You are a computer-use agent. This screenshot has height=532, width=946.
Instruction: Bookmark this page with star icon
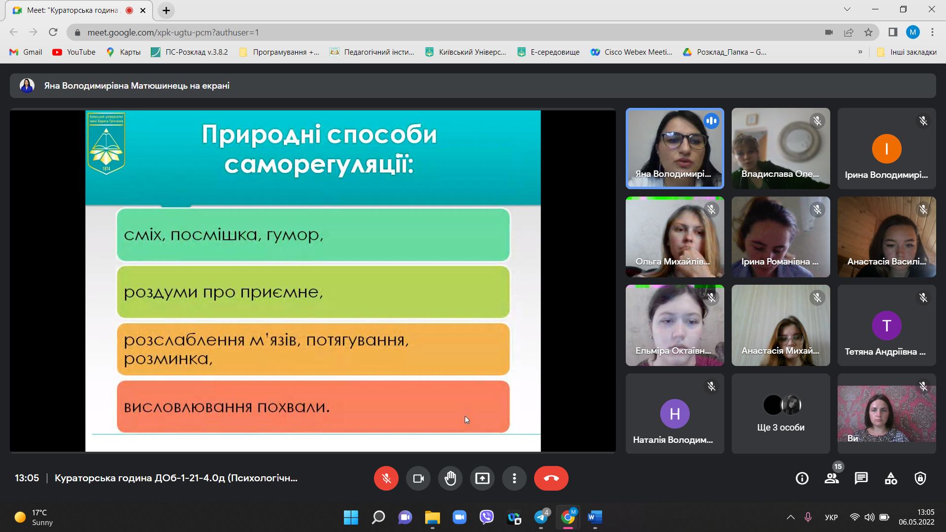pyautogui.click(x=868, y=33)
